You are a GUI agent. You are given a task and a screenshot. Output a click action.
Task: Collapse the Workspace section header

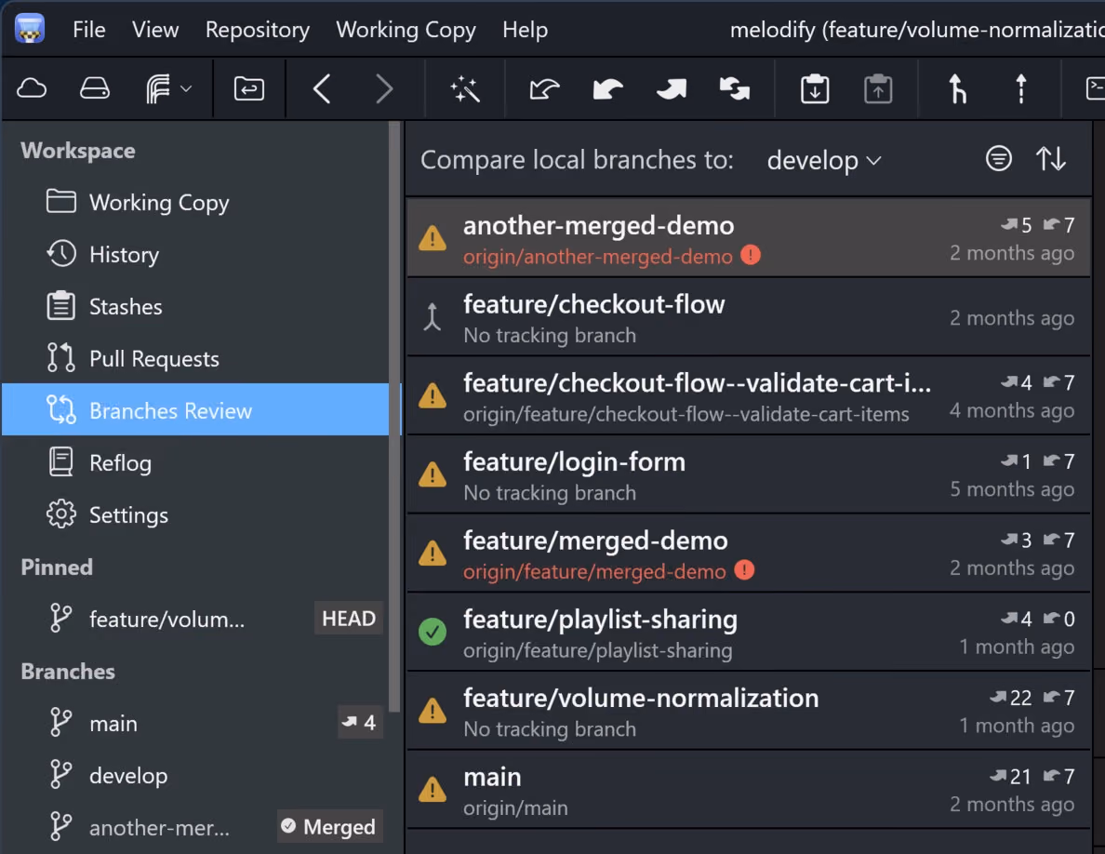pos(77,151)
